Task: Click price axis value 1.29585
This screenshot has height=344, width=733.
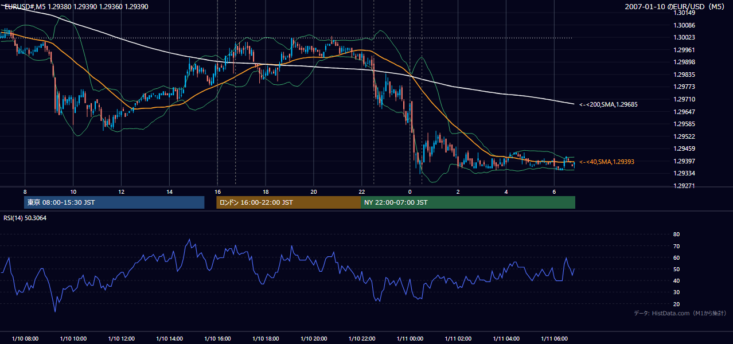Action: 685,124
